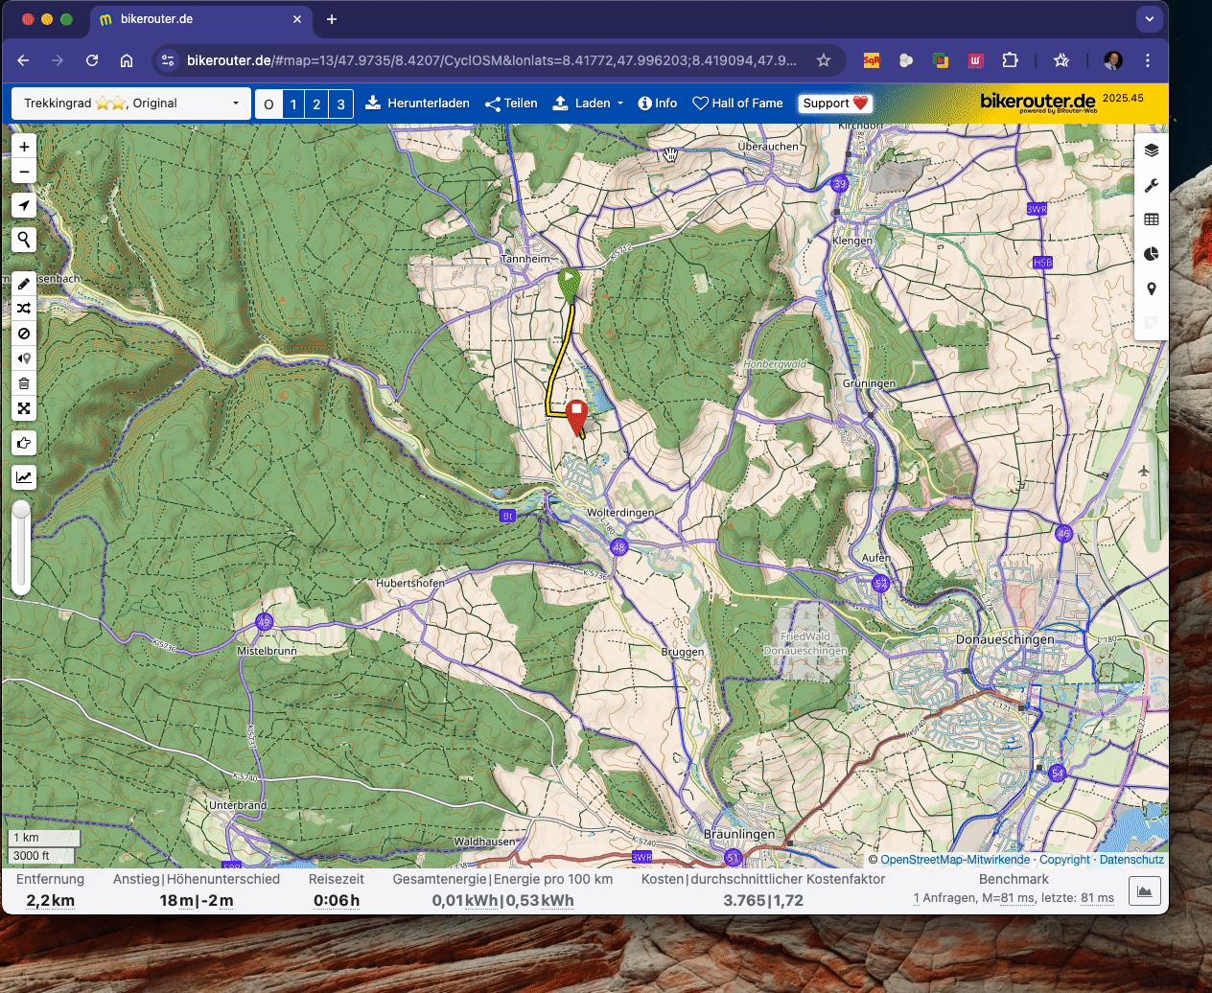Toggle the elevation chart button at bottom right
Image resolution: width=1212 pixels, height=993 pixels.
tap(1144, 891)
